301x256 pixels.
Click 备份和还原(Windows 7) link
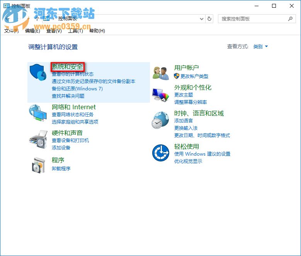point(77,88)
